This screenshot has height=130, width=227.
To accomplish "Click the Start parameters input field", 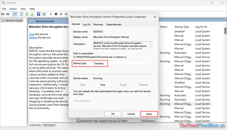I will pos(125,101).
